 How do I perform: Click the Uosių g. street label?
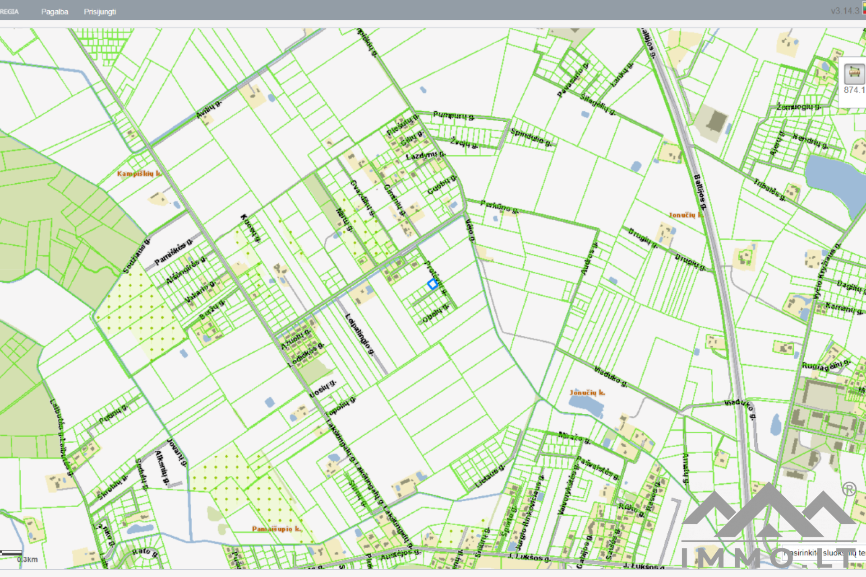point(323,389)
